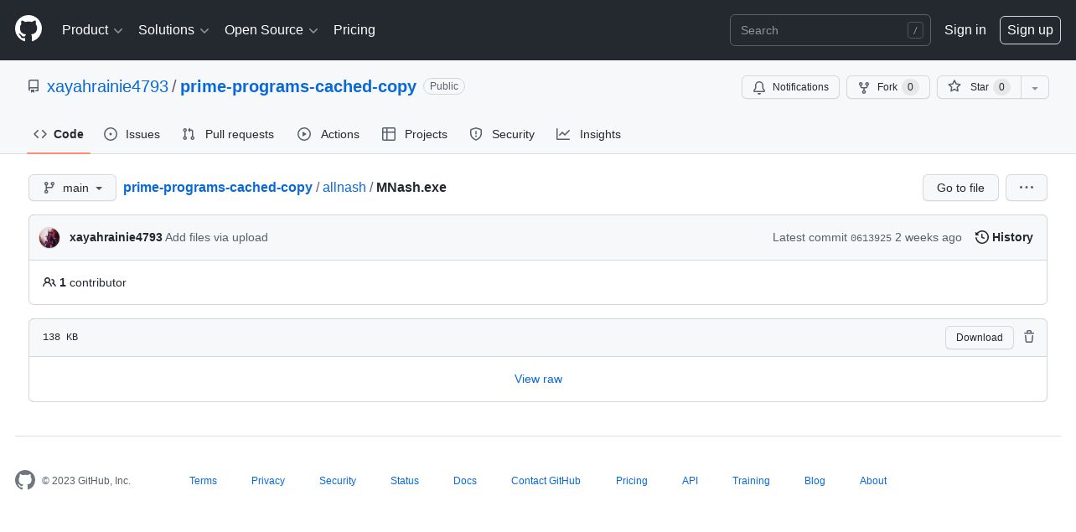
Task: Open commit author xayahrainie4793 link
Action: [x=116, y=238]
